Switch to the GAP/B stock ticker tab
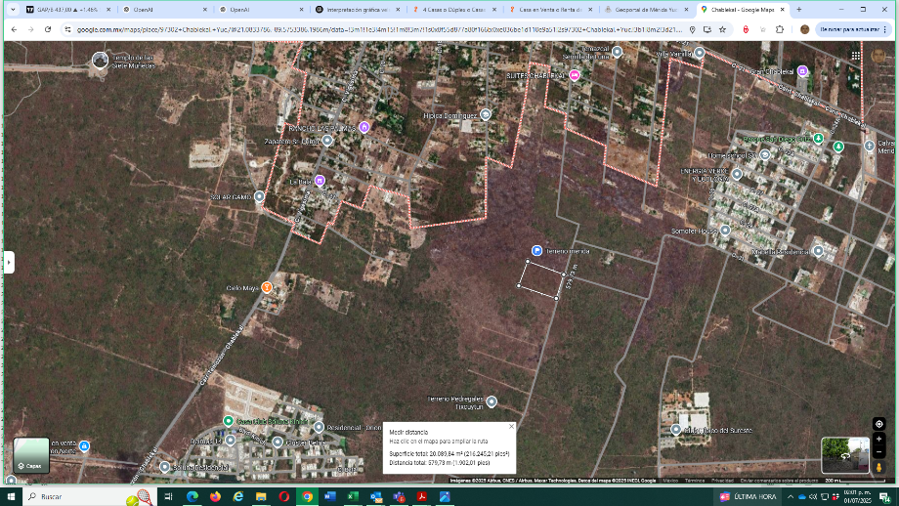Screen dimensions: 899x506 [x=68, y=10]
